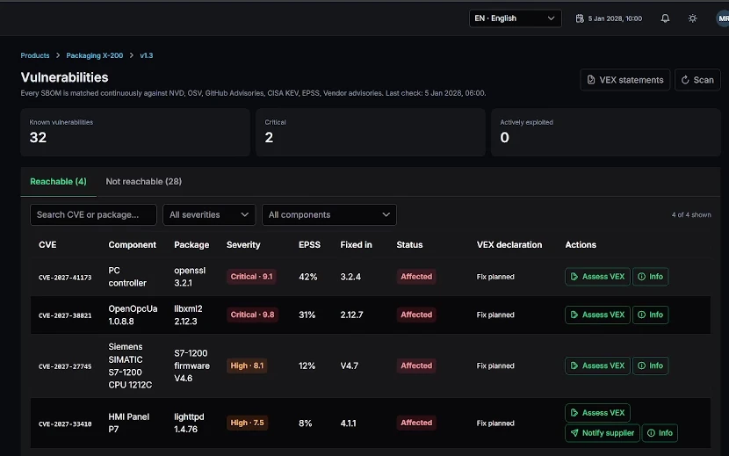
Task: Click the openssl 3.2.1 package cell
Action: click(190, 277)
